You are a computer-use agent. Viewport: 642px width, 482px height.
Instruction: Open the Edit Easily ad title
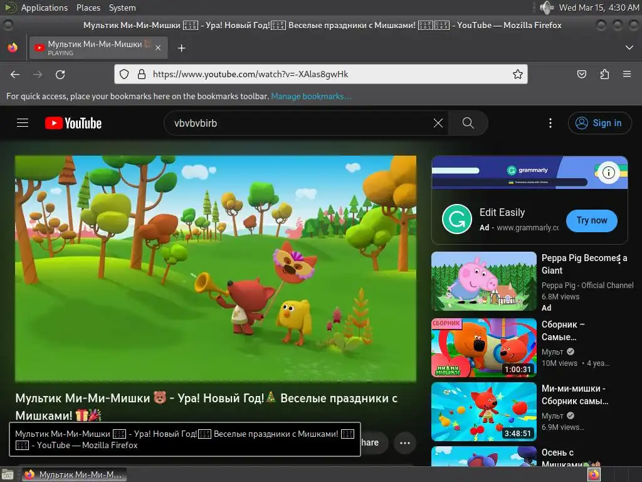click(502, 212)
